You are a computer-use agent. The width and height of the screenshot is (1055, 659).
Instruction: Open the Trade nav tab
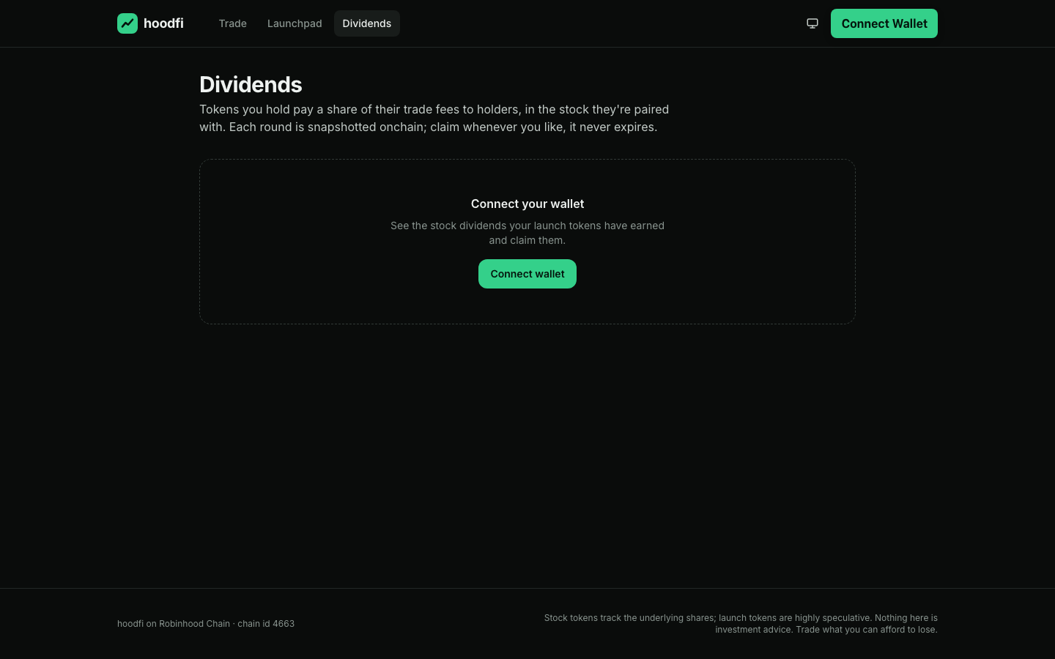click(x=233, y=23)
